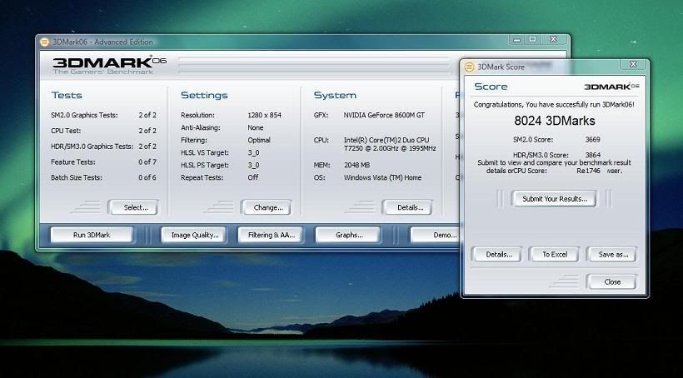The height and width of the screenshot is (378, 683).
Task: Open test selection with Select... button
Action: [x=133, y=207]
